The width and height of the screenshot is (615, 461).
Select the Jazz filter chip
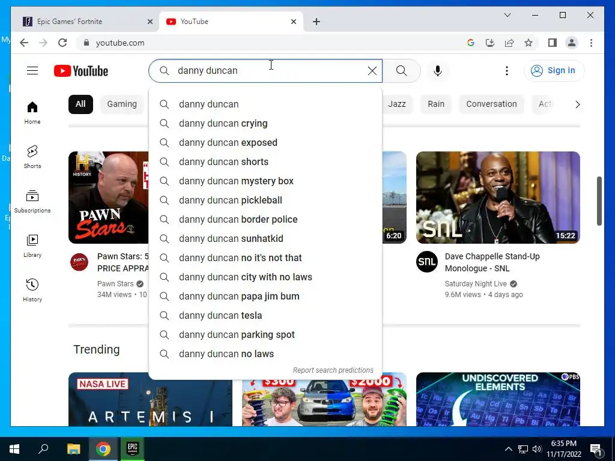click(x=397, y=104)
